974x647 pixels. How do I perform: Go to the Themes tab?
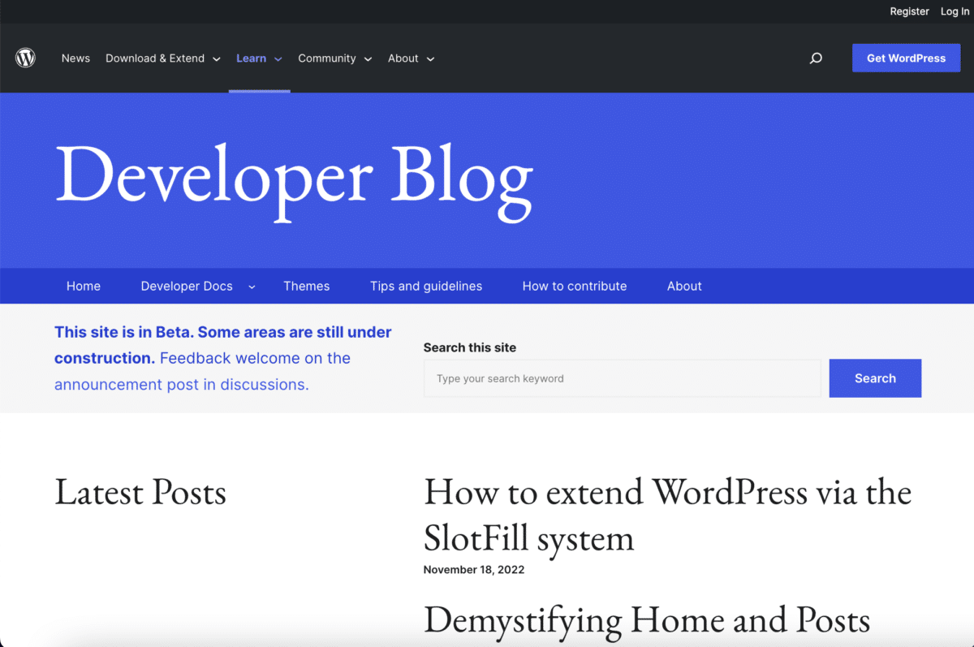point(306,287)
